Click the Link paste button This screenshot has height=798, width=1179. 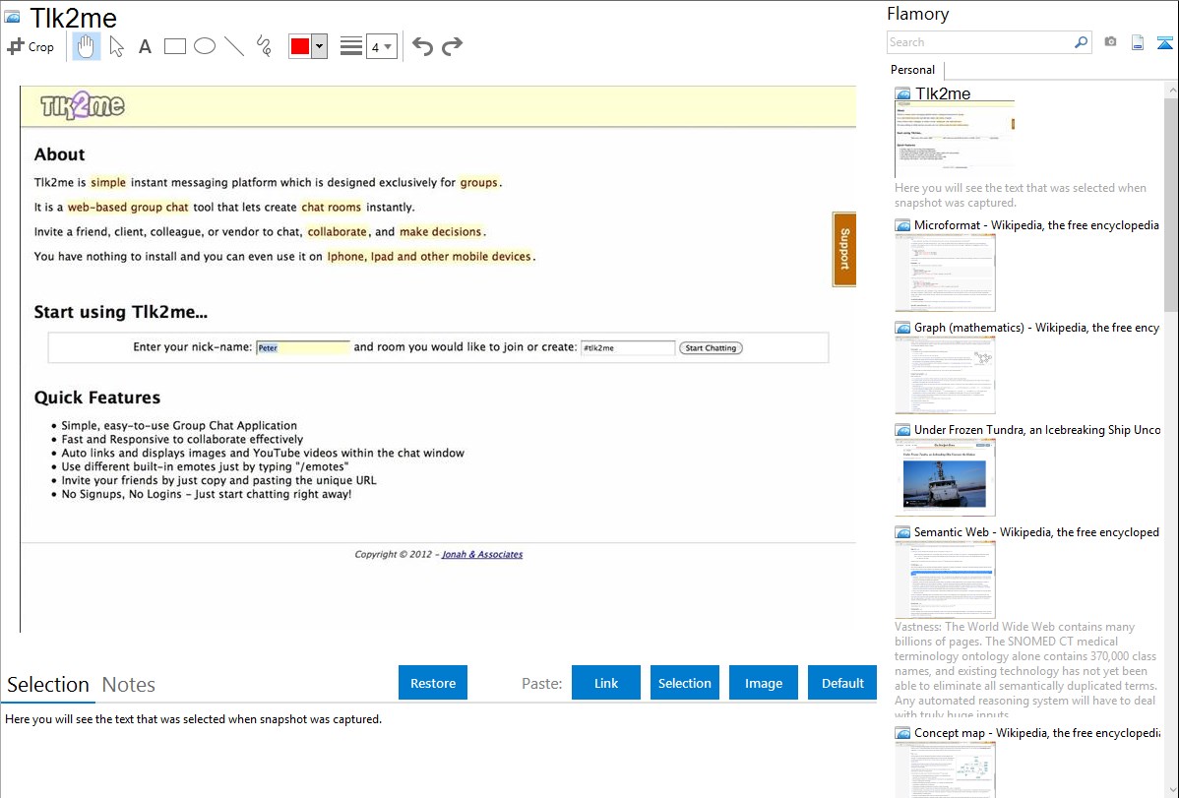pyautogui.click(x=606, y=683)
